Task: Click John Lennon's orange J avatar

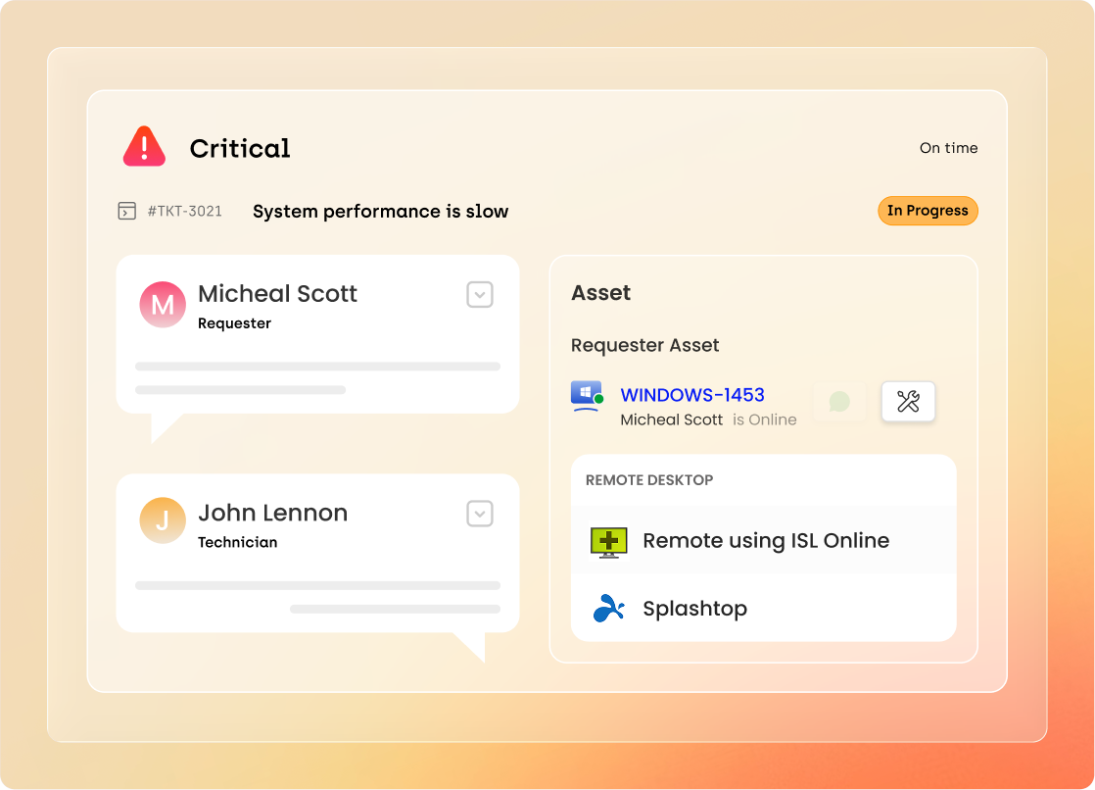Action: click(x=163, y=521)
